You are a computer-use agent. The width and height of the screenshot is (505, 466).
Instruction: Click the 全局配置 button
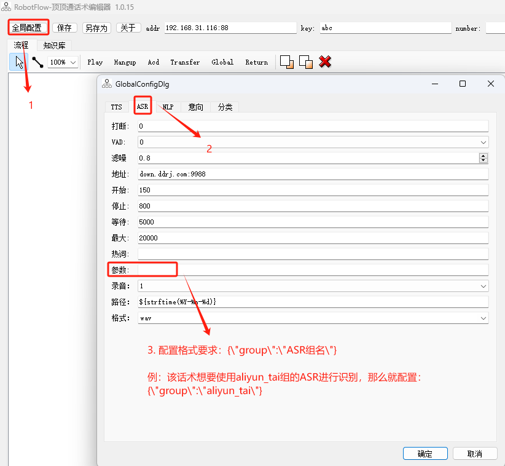tap(28, 28)
